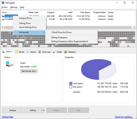The width and height of the screenshot is (137, 119).
Task: Click the Local Disk drive icon
Action: point(3,16)
